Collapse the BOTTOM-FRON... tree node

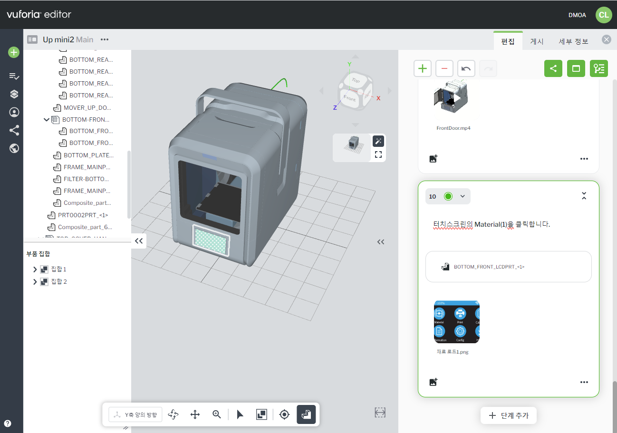click(47, 120)
